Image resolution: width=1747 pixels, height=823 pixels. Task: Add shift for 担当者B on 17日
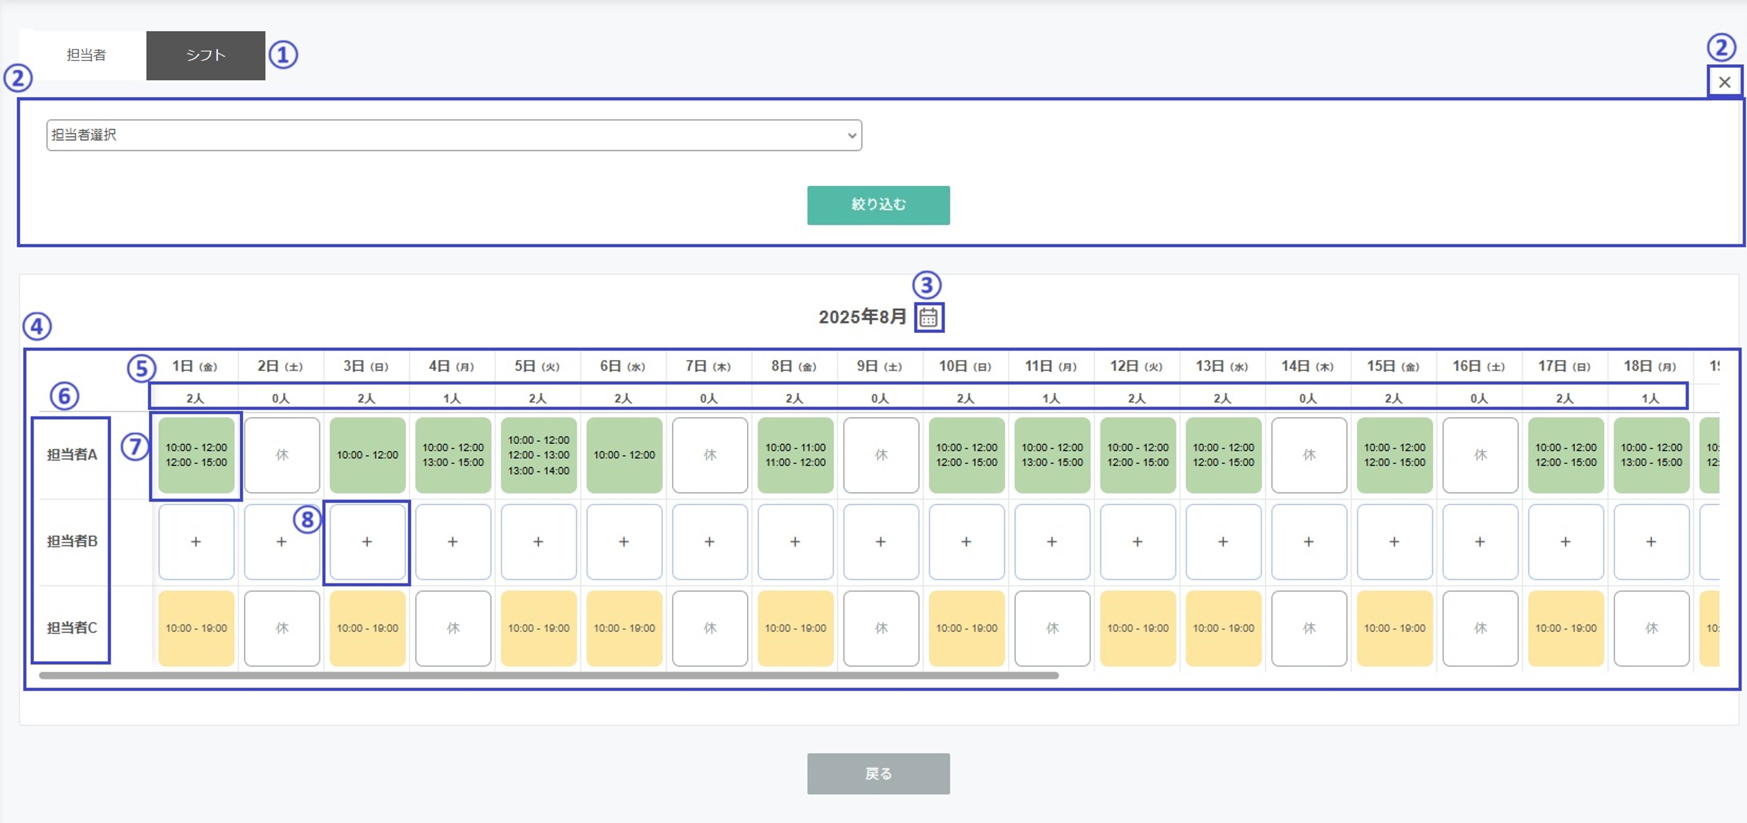click(x=1566, y=542)
